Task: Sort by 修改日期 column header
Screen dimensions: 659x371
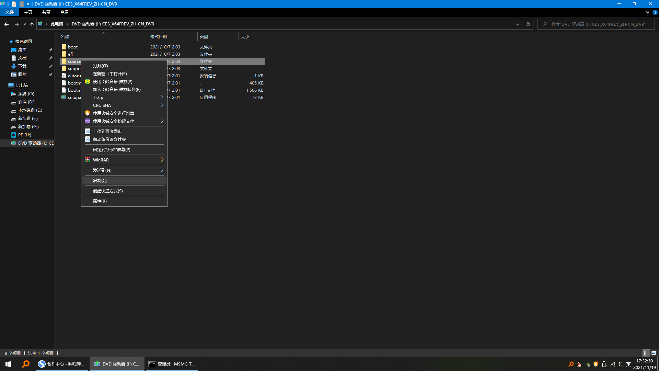Action: click(173, 36)
